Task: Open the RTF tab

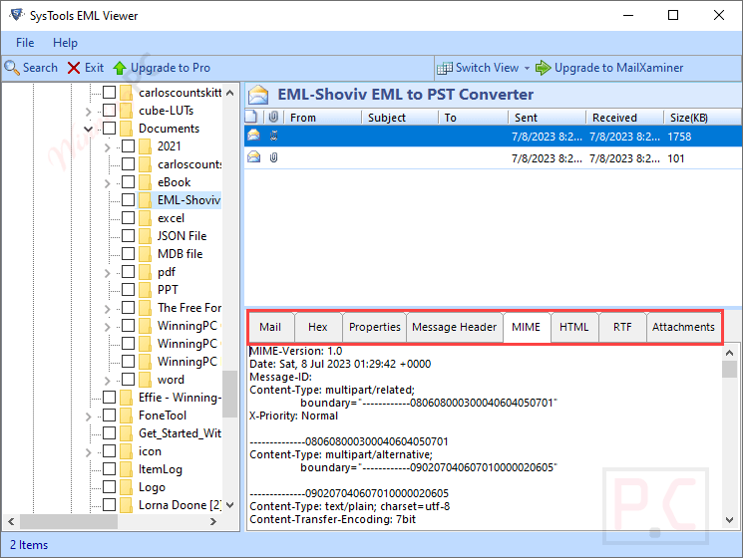Action: (622, 327)
